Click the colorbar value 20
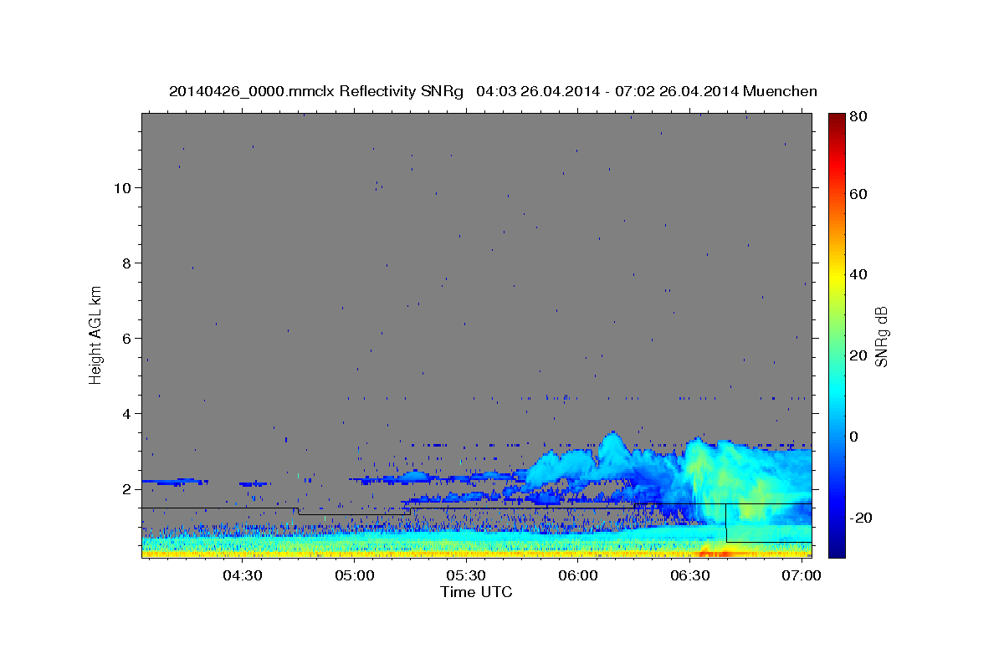This screenshot has width=1004, height=669. pyautogui.click(x=858, y=355)
